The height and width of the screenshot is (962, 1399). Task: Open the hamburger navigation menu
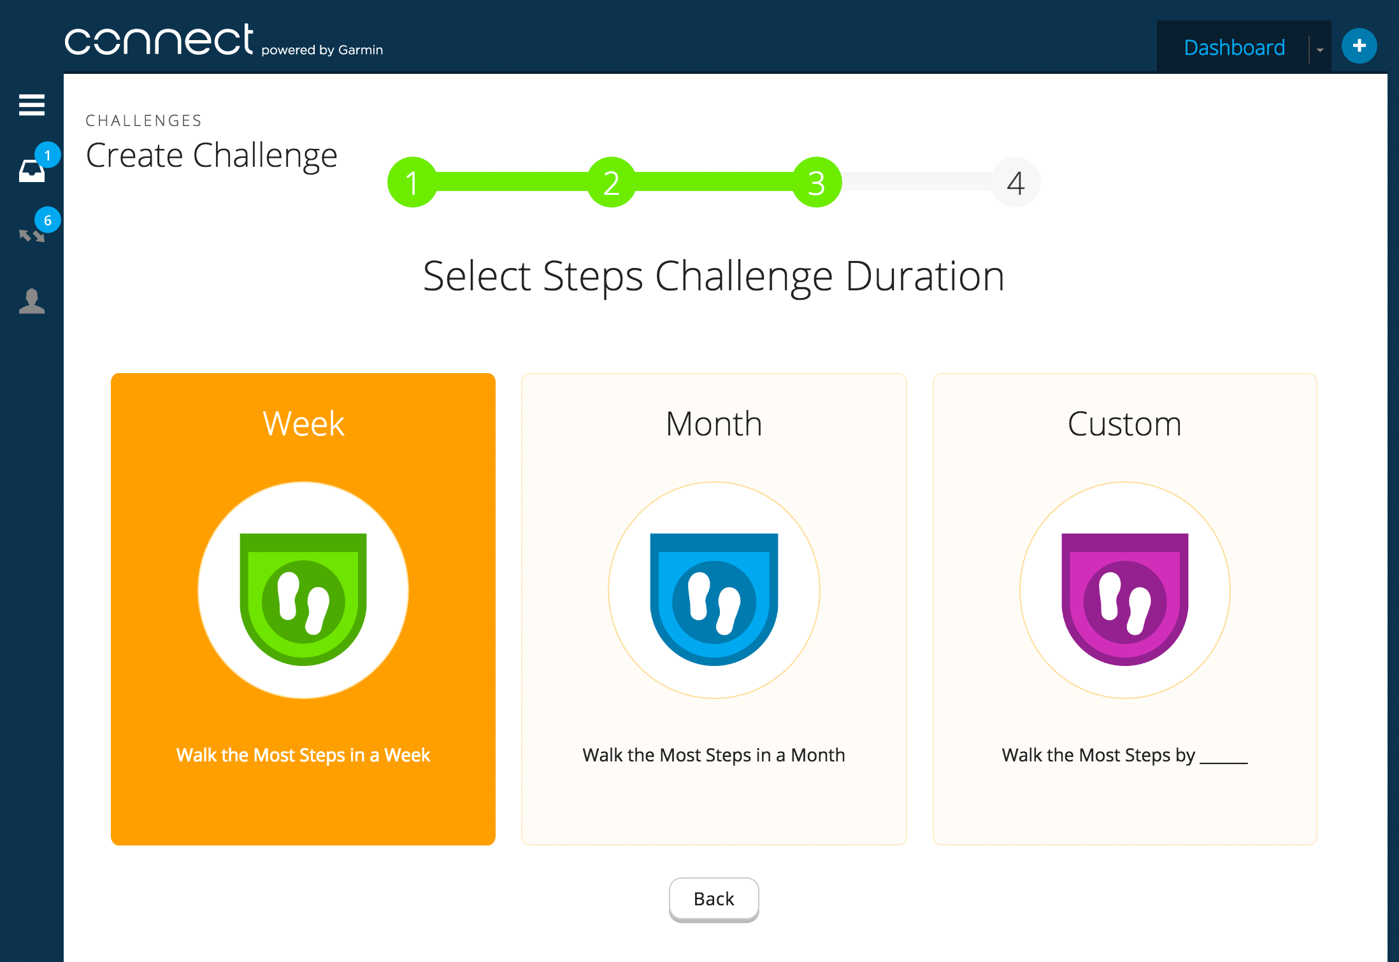32,105
